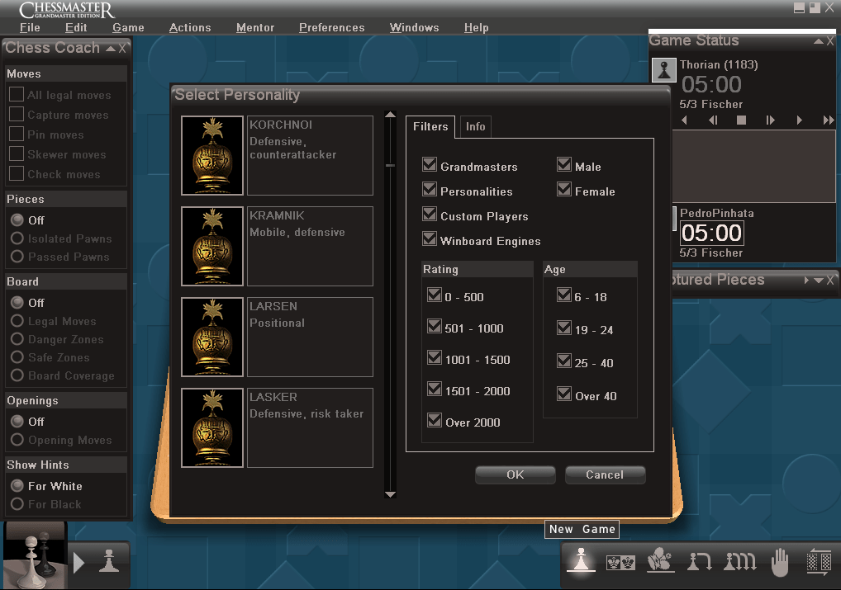Open the File menu
The height and width of the screenshot is (590, 841).
(x=30, y=28)
